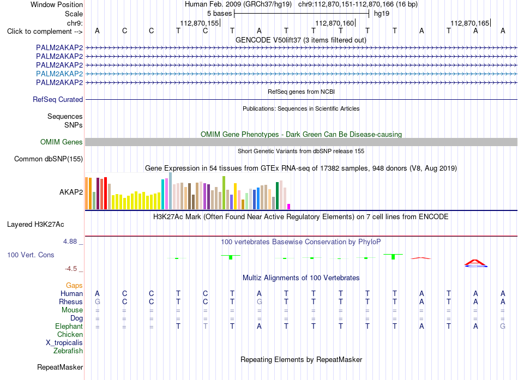Open 'Repeating Elements by RepeatMasker' title
518x380 pixels.
click(x=301, y=359)
